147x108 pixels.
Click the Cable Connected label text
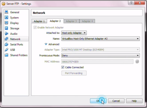[74, 67]
